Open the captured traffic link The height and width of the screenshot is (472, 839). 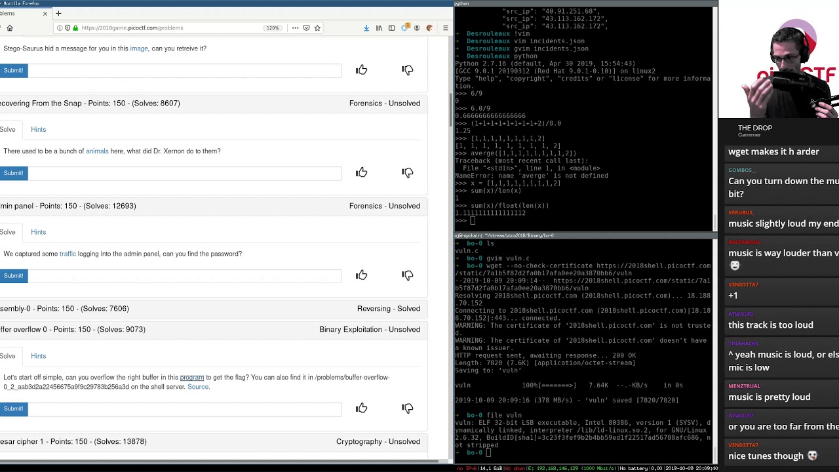coord(68,254)
